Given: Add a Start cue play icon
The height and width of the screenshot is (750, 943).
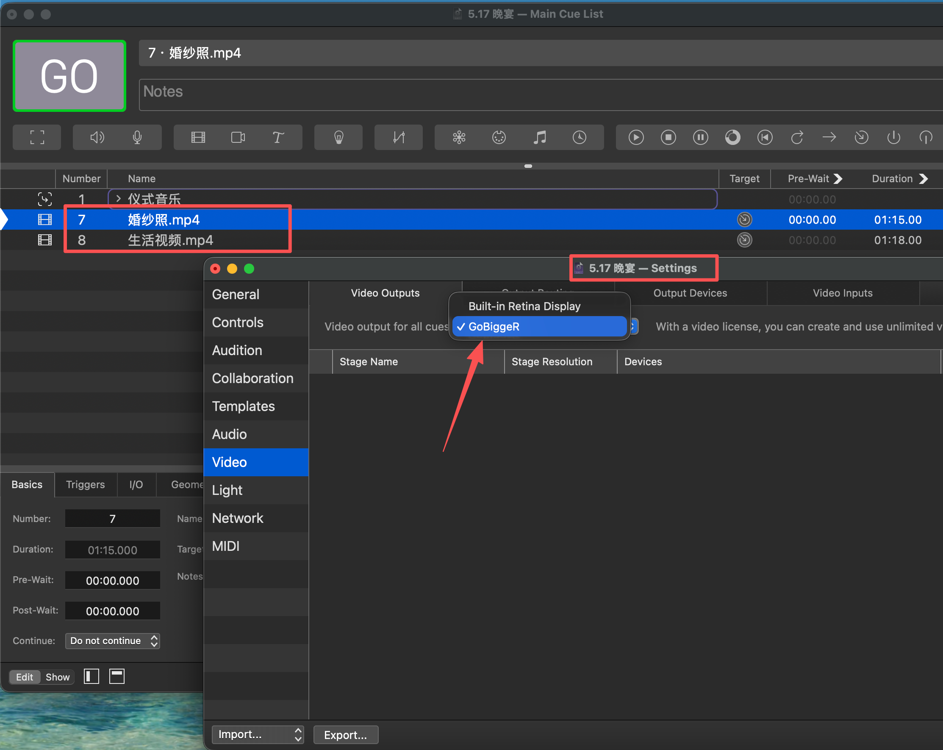Looking at the screenshot, I should point(636,137).
